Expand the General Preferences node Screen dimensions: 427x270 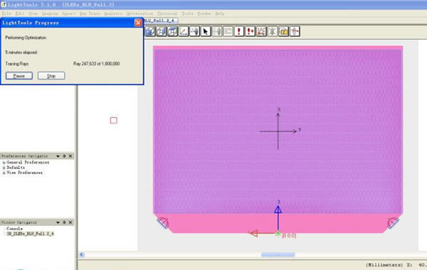[4, 162]
